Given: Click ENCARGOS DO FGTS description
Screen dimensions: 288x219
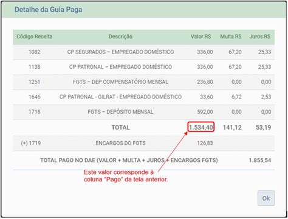Looking at the screenshot, I should (x=120, y=143).
